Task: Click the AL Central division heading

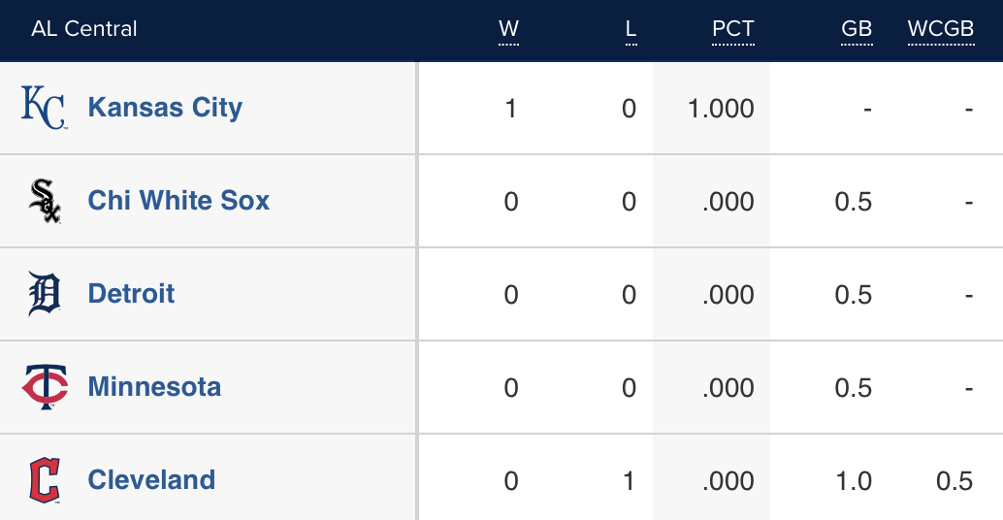Action: coord(84,29)
